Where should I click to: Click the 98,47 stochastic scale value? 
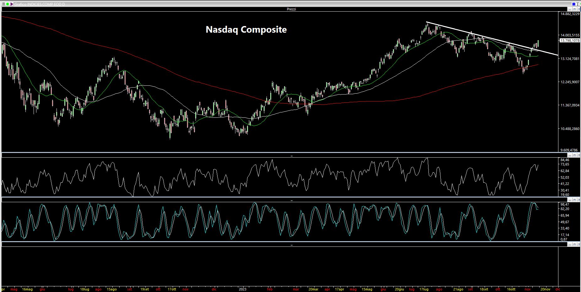pos(565,204)
